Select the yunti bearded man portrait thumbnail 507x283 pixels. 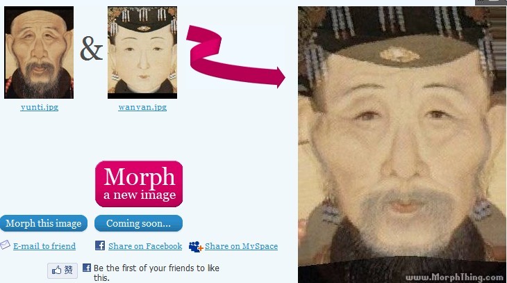pyautogui.click(x=39, y=52)
